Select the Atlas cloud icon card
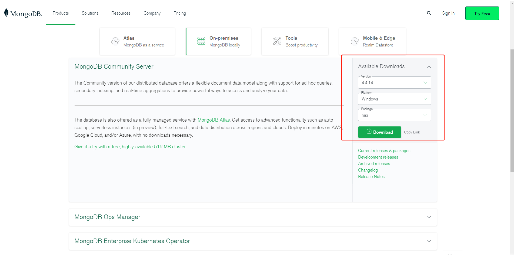The image size is (514, 255). coord(137,41)
